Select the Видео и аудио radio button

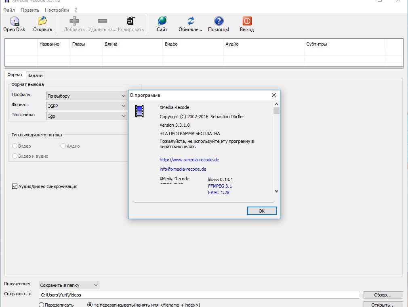pos(15,156)
